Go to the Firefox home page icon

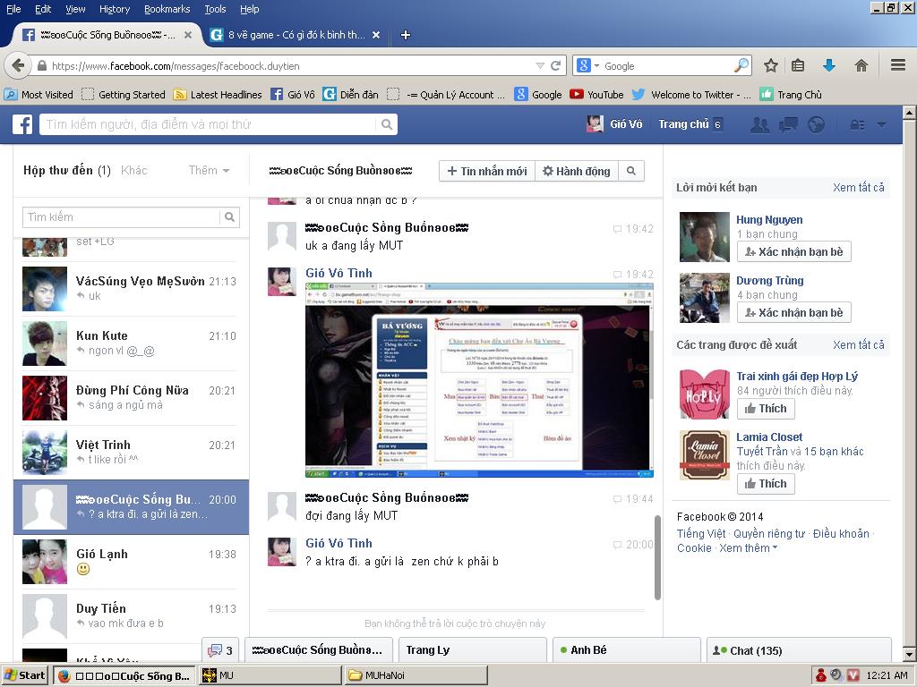[x=861, y=65]
